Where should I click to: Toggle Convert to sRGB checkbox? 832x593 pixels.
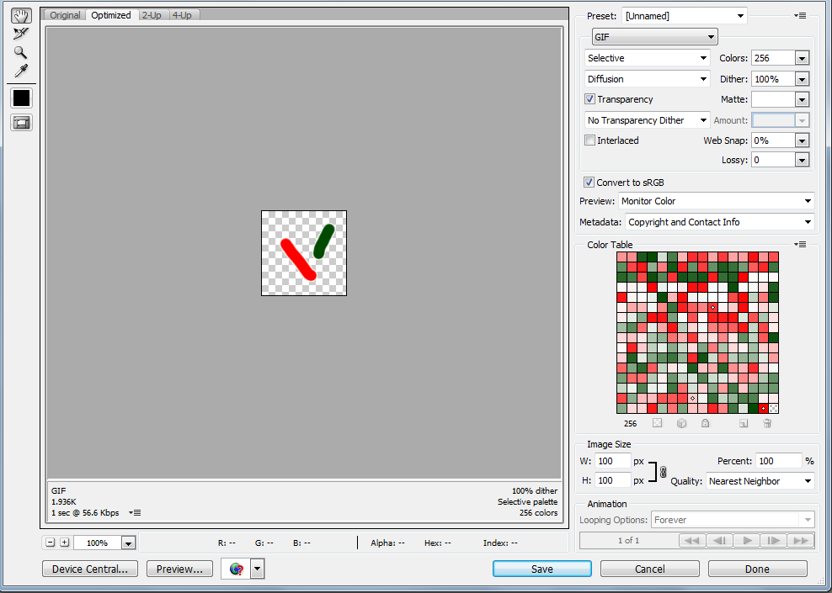pos(589,183)
